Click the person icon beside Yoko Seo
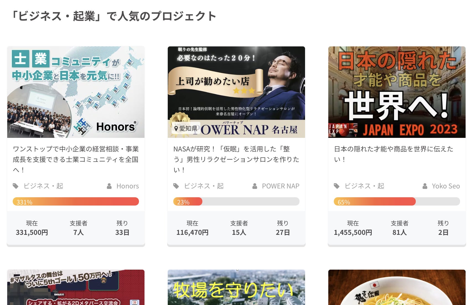The width and height of the screenshot is (475, 305). pyautogui.click(x=425, y=186)
